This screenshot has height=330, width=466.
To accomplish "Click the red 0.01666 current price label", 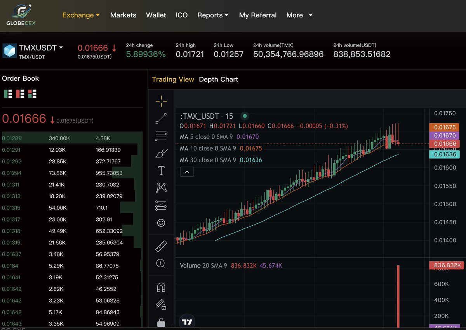I will pyautogui.click(x=444, y=143).
